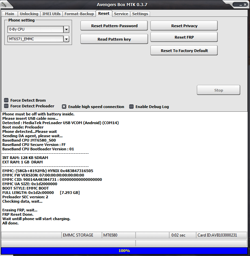
Task: Expand the 0-By CPU dropdown arrow
Action: (66, 30)
